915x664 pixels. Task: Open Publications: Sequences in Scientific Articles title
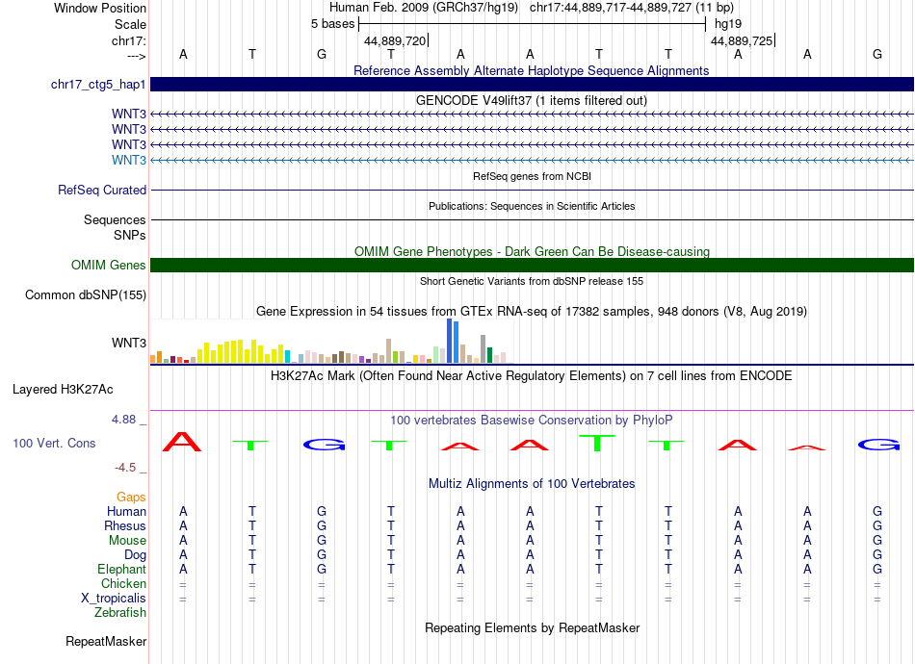click(x=532, y=206)
